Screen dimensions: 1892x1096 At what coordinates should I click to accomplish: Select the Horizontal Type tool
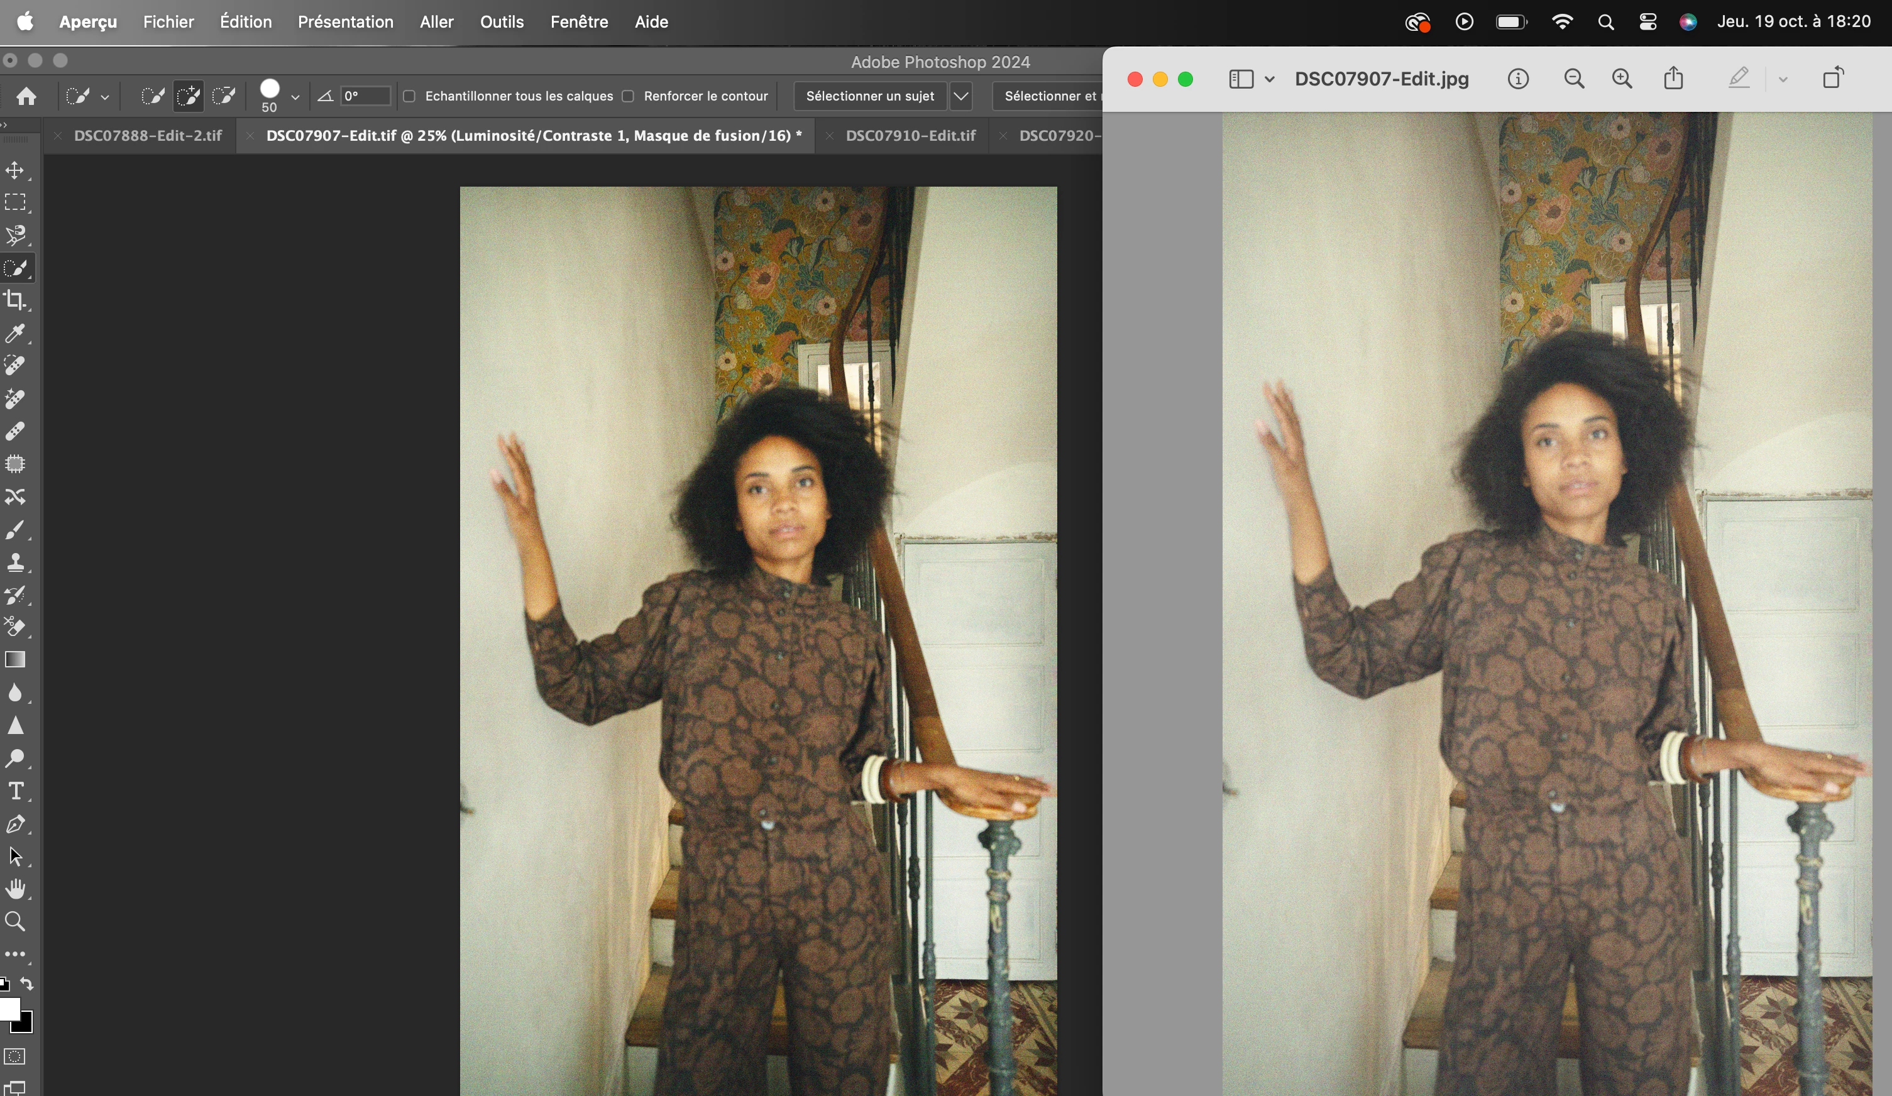pos(15,791)
